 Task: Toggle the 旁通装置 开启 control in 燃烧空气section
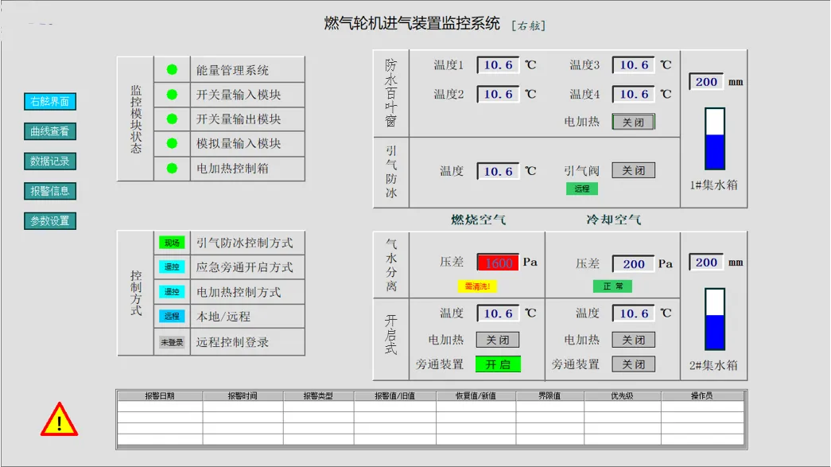498,364
